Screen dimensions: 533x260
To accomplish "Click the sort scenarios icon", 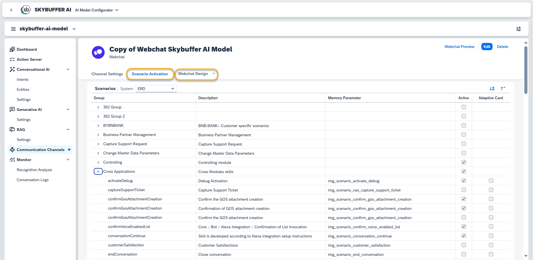I will (x=492, y=89).
